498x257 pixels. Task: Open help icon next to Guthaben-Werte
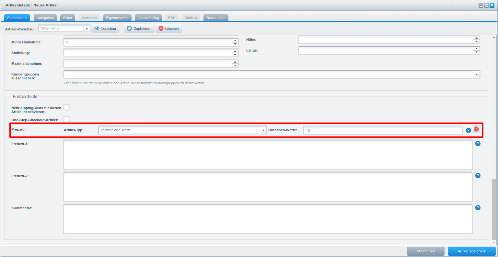pyautogui.click(x=468, y=130)
